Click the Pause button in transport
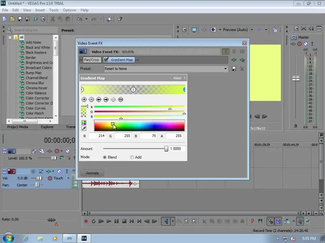325x243 pixels. pyautogui.click(x=116, y=221)
